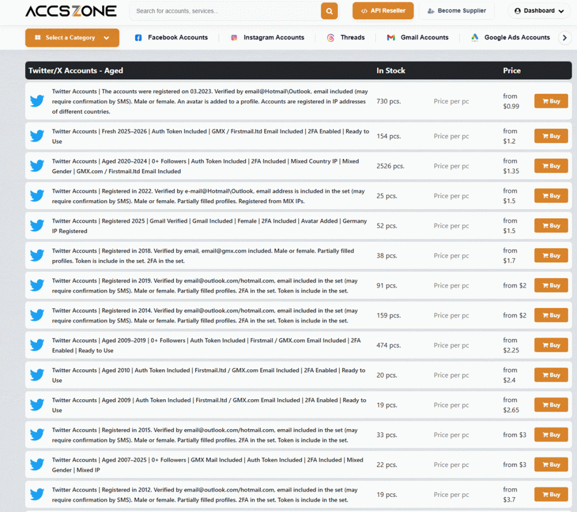577x512 pixels.
Task: Click Twitter icon for Aged 2009 row
Action: [37, 405]
